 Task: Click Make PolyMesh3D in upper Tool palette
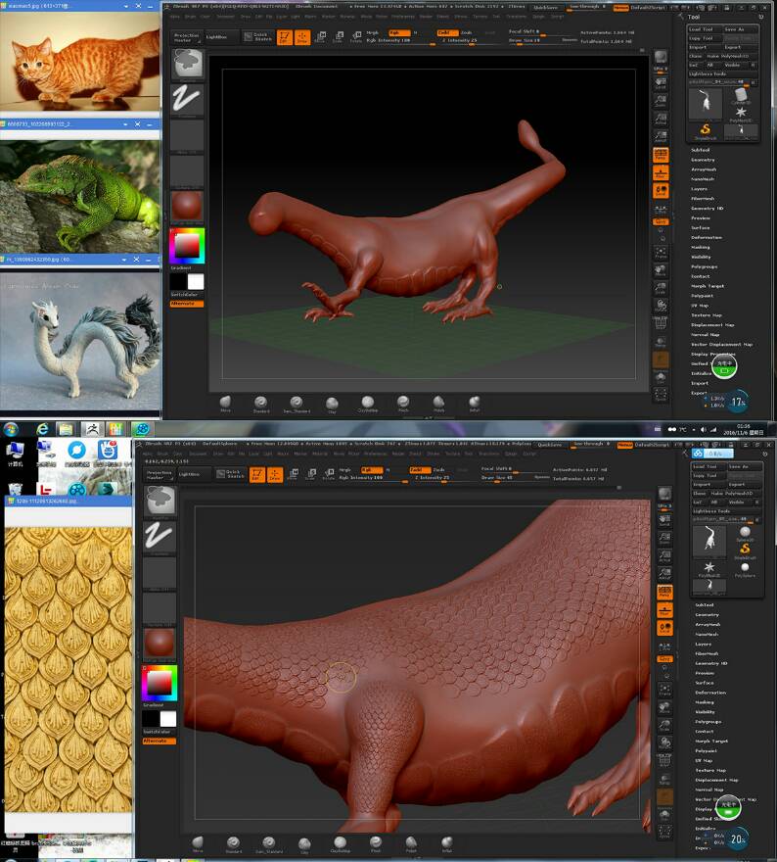(733, 56)
